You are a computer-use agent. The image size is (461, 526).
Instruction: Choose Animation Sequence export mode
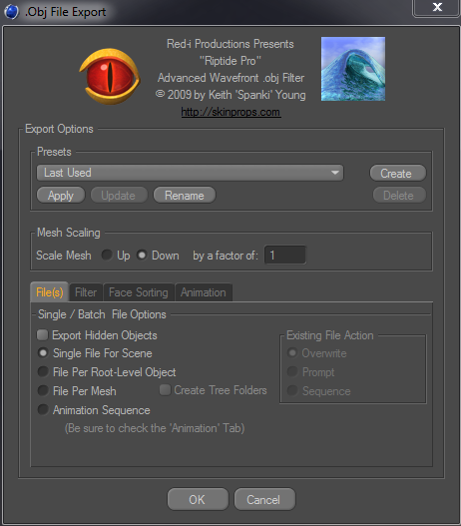43,409
